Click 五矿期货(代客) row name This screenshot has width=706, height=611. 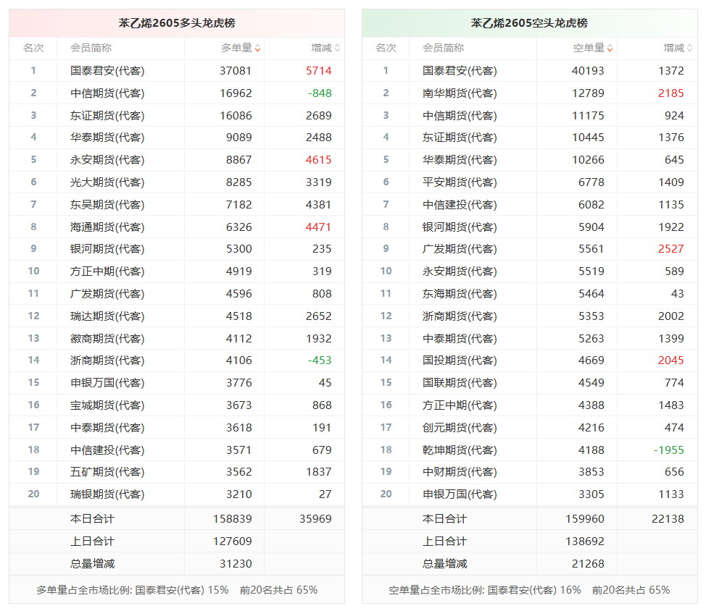(x=107, y=471)
